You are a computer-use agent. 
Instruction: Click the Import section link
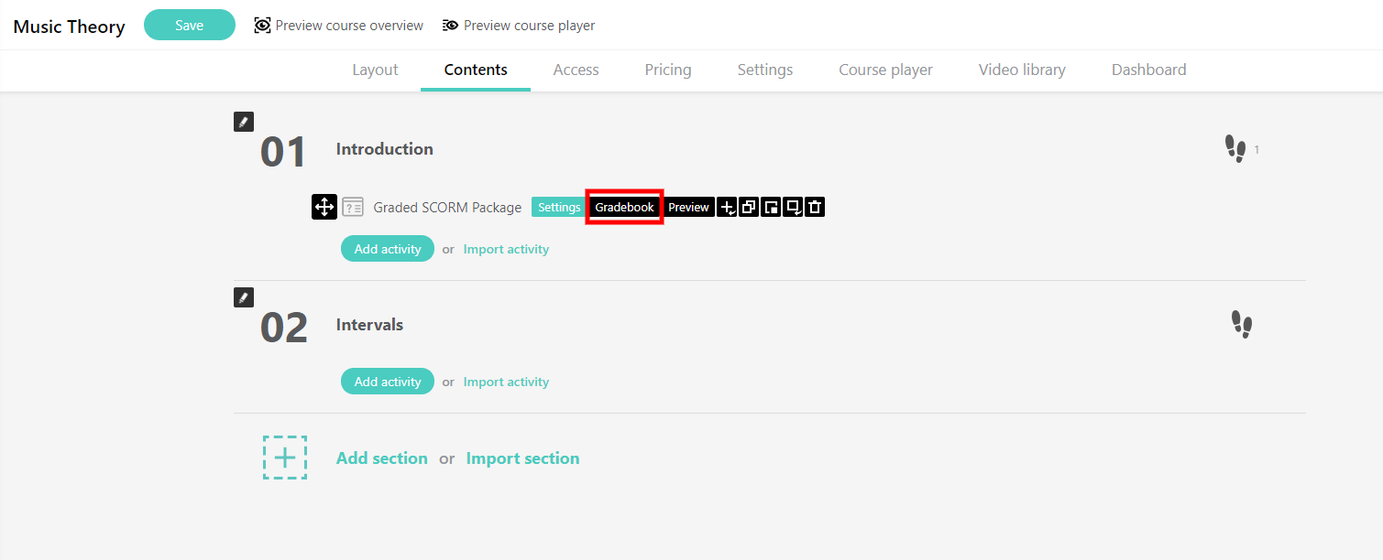(522, 458)
